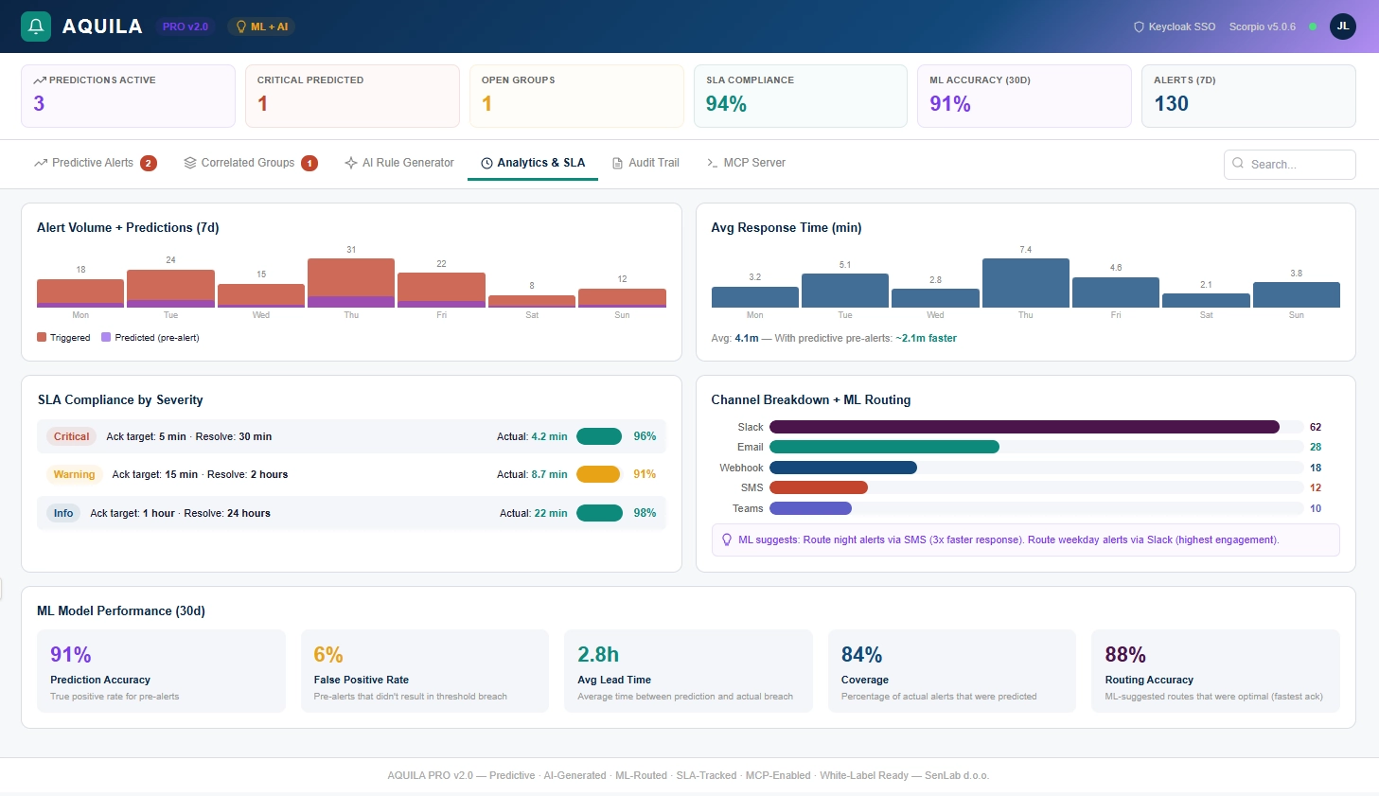Screen dimensions: 1379x796
Task: Click the MCP Server terminal icon
Action: 712,163
